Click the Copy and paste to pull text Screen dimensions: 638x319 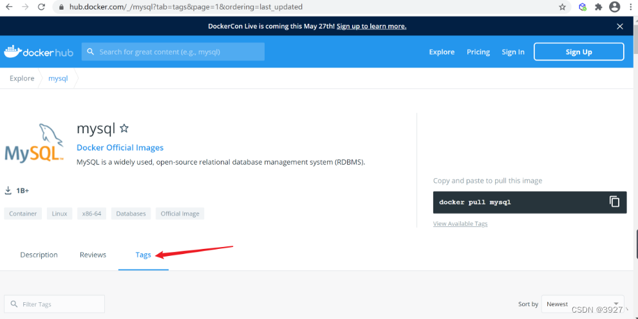point(487,181)
